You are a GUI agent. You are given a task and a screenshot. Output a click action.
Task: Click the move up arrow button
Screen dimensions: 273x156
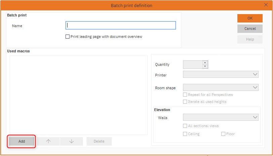point(48,141)
